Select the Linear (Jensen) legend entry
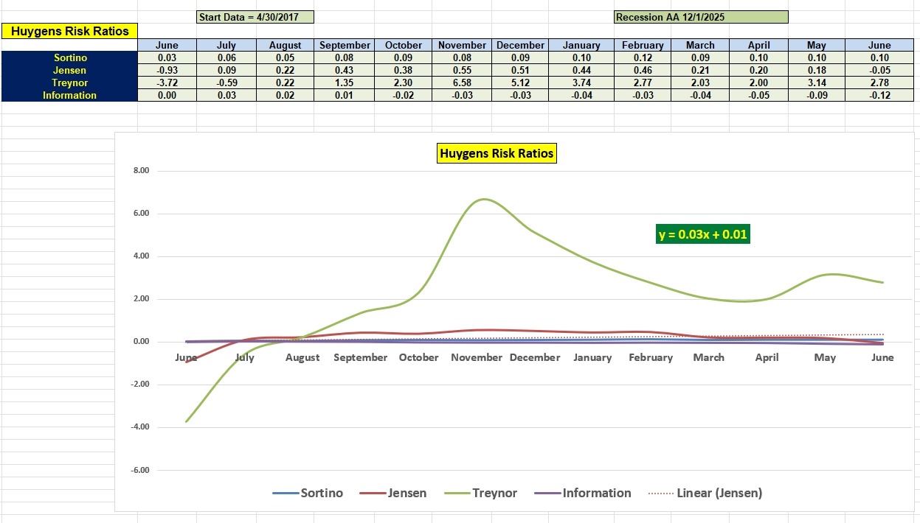The height and width of the screenshot is (523, 920). tap(705, 493)
